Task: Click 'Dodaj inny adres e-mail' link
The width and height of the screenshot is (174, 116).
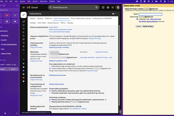Action: (x=58, y=61)
